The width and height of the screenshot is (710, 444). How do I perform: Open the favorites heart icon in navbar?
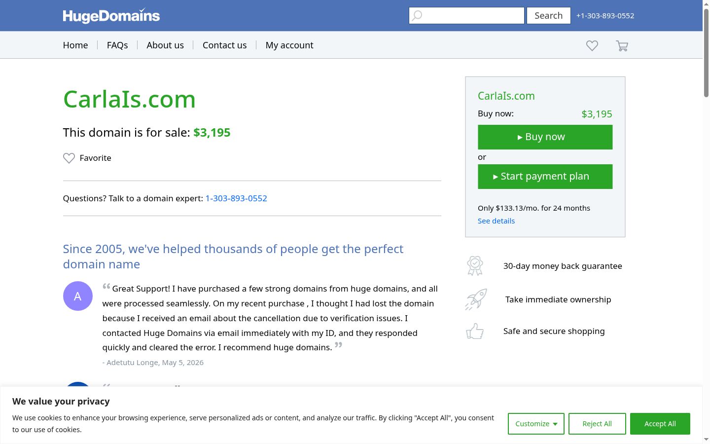pyautogui.click(x=592, y=45)
